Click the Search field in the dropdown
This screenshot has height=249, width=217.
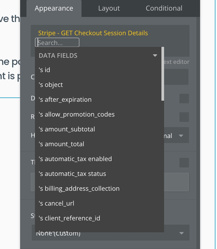point(57,43)
